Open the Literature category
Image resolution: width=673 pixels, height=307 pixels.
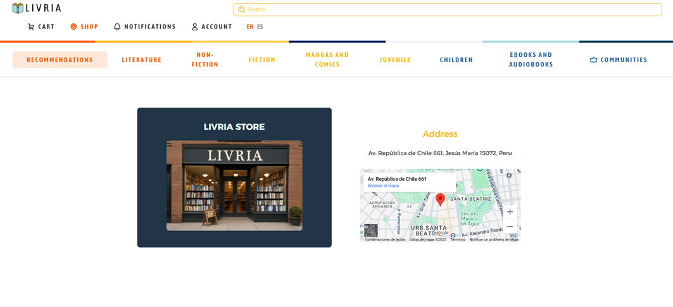[142, 60]
